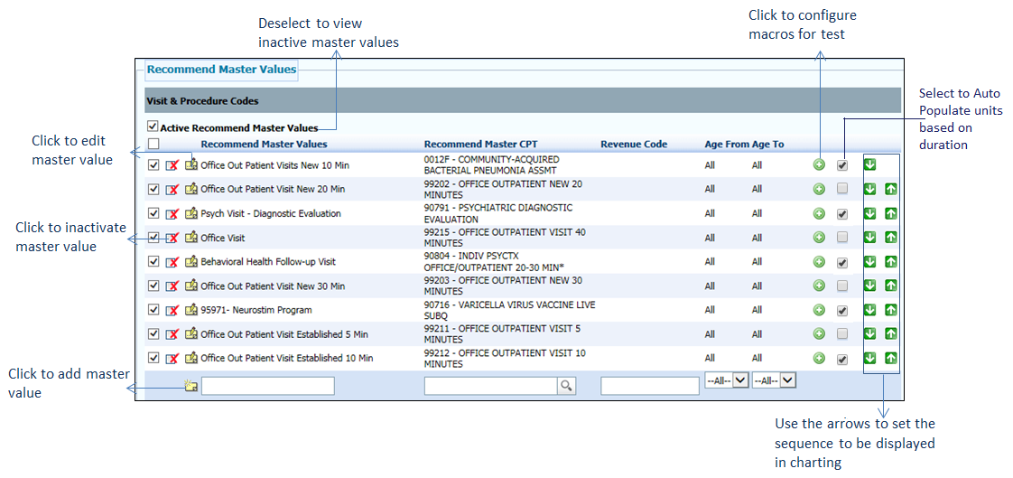Screen dimensions: 1013x478
Task: Click red X icon for Office Visit row
Action: coord(172,239)
